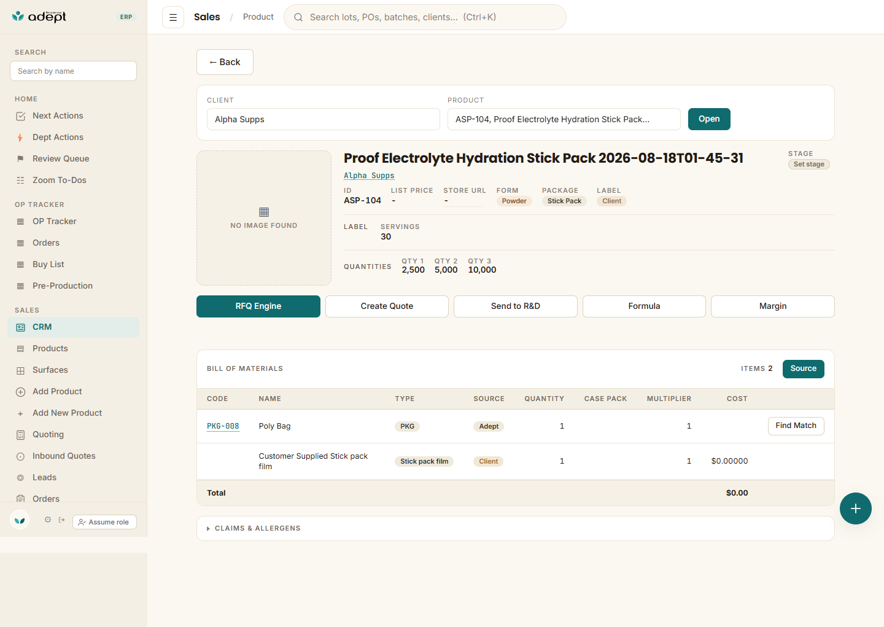884x627 pixels.
Task: Go to Orders under OP Tracker
Action: 74,243
